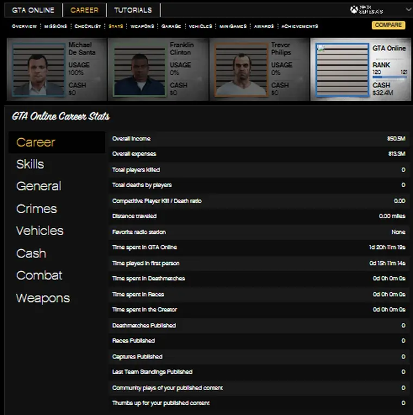Click the GTA Online rank progress bar

click(389, 77)
